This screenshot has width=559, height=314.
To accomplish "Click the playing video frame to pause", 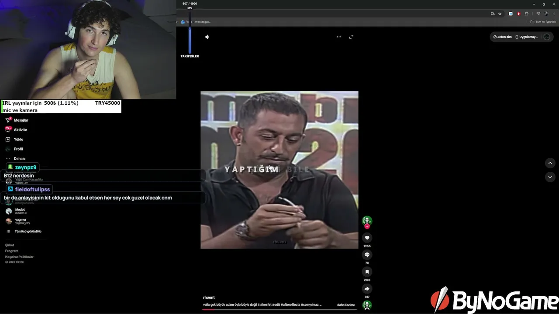I will pyautogui.click(x=279, y=170).
